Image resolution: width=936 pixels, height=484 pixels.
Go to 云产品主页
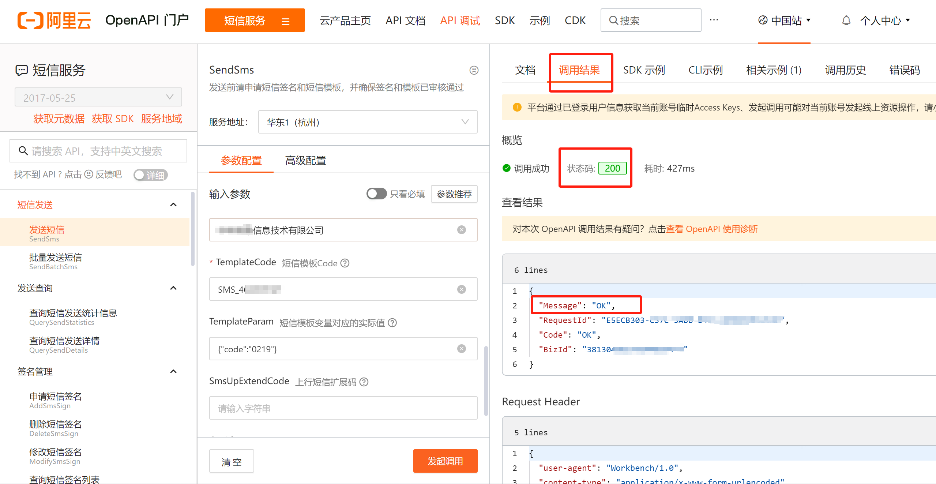pos(345,20)
